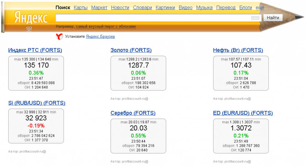Open Серебро (FORTS) widget title

pyautogui.click(x=133, y=113)
